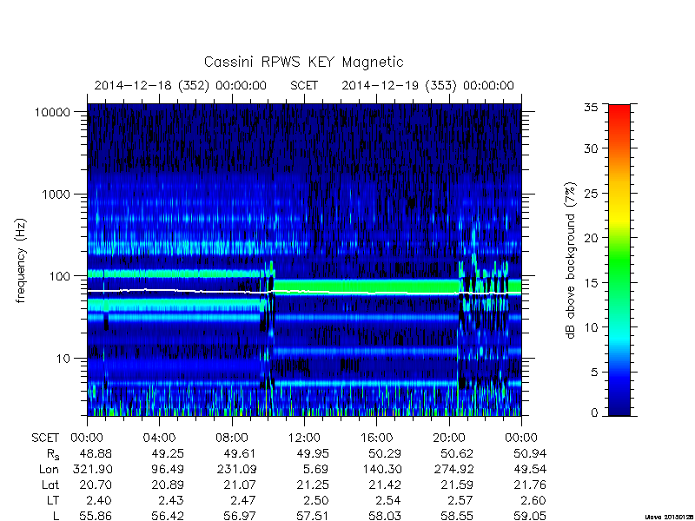Image resolution: width=695 pixels, height=521 pixels.
Task: Click the LT value 2.40
Action: click(99, 500)
